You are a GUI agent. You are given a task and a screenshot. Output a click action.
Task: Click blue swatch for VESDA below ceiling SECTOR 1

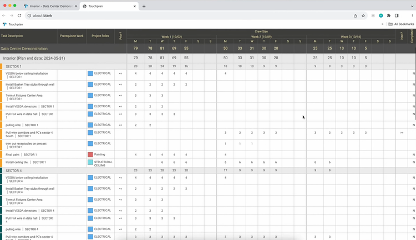pos(90,74)
